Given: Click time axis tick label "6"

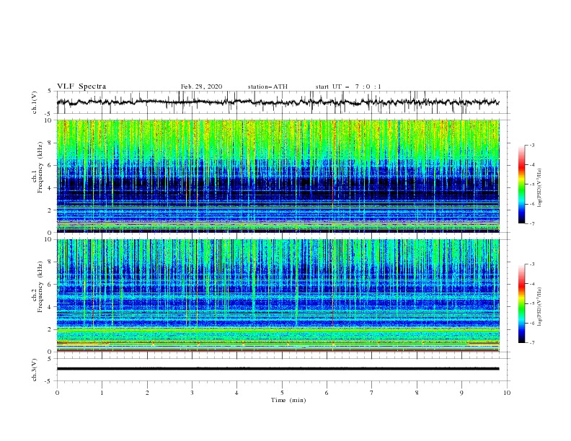Looking at the screenshot, I should 327,393.
